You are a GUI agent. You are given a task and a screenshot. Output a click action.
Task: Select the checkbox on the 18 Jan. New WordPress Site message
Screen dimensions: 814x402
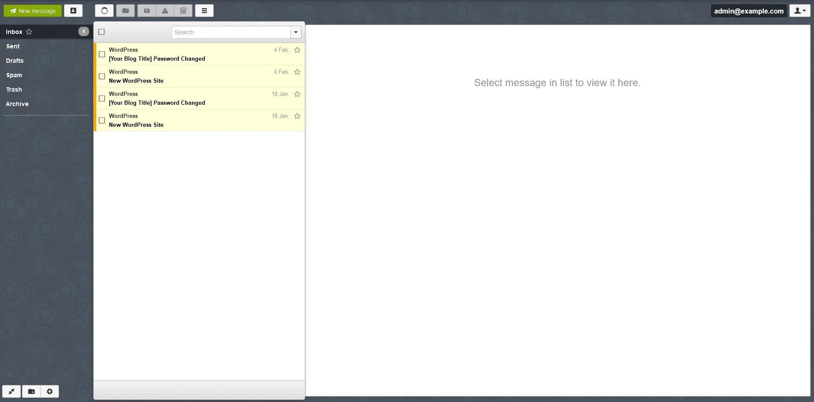pos(101,120)
